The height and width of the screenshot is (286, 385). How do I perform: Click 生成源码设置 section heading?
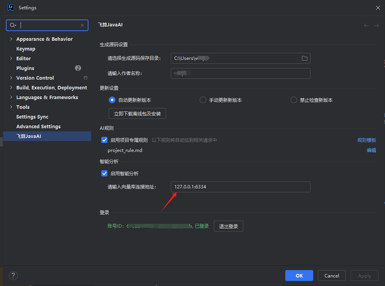(x=114, y=45)
